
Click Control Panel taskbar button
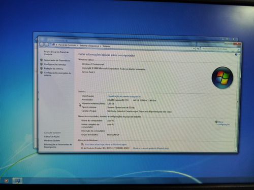click(17, 181)
